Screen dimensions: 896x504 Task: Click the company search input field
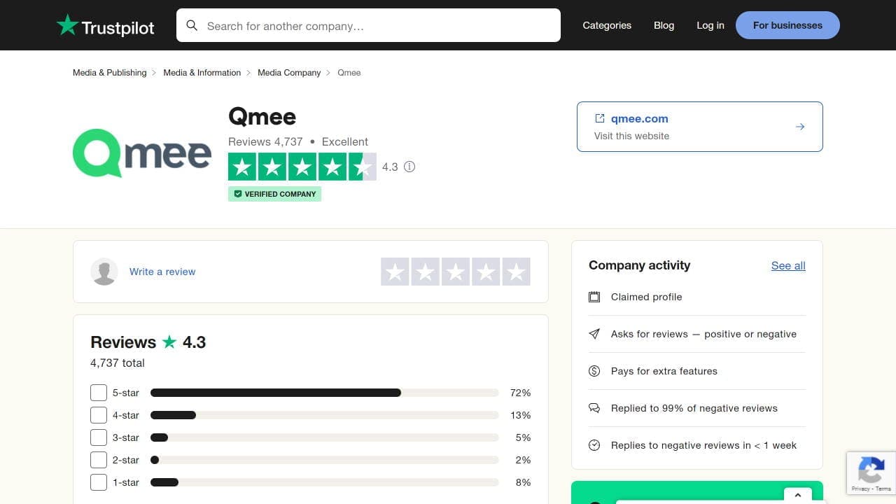click(x=378, y=26)
